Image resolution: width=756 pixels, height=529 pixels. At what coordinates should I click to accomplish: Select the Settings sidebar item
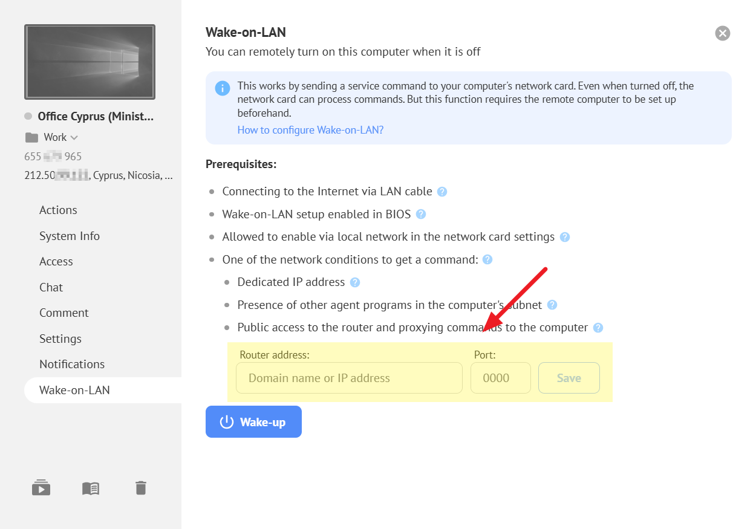[x=60, y=339]
